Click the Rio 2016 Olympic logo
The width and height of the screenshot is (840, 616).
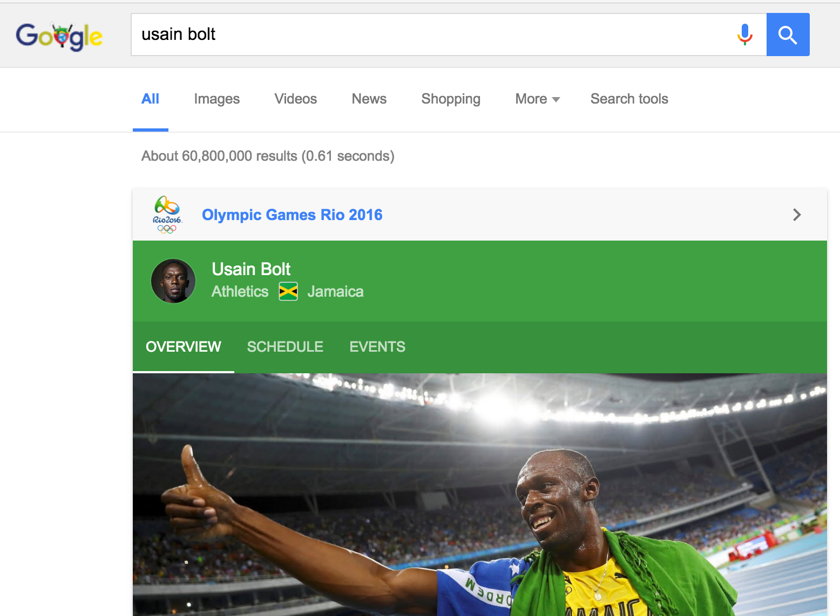point(167,215)
